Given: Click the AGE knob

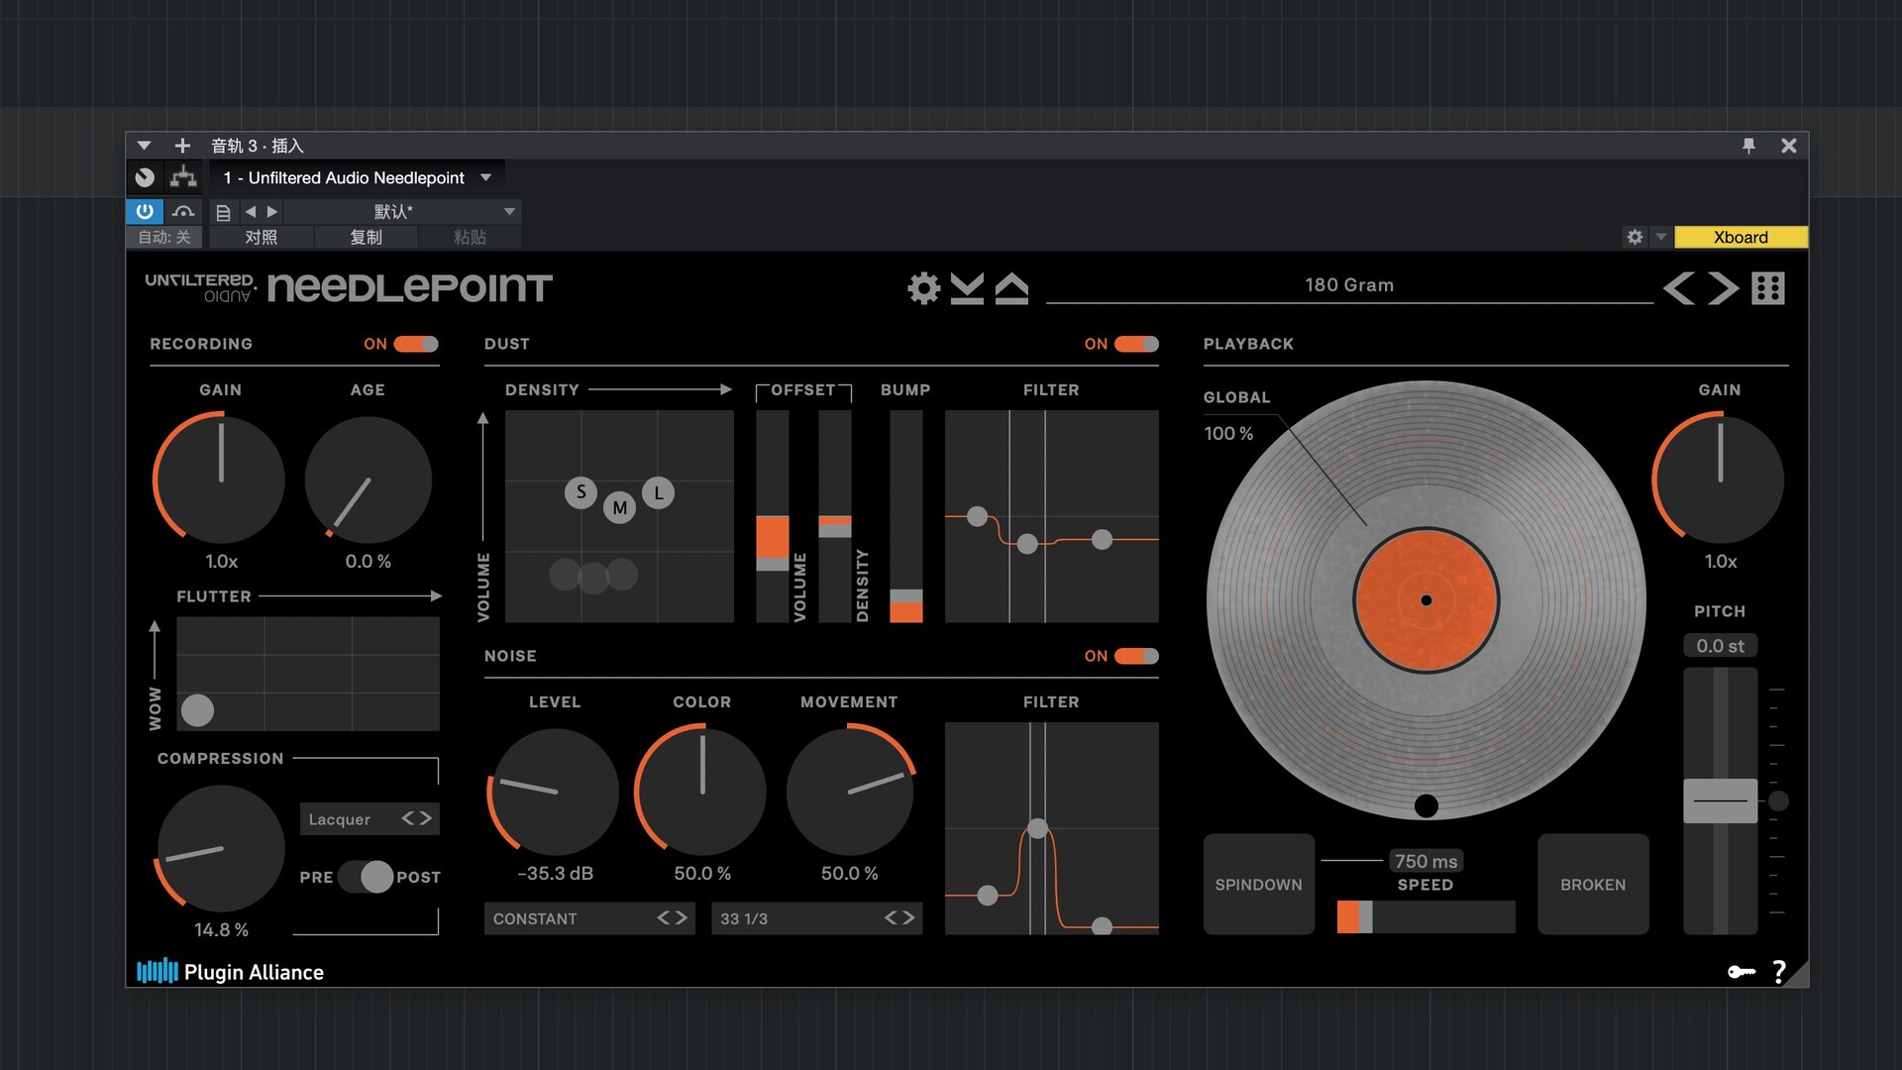Looking at the screenshot, I should pos(368,479).
